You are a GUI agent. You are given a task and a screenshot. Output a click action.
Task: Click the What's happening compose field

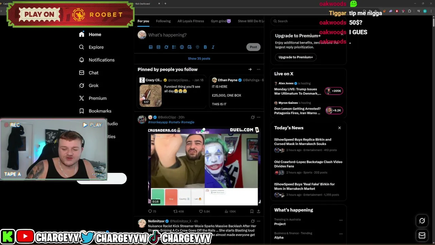204,35
